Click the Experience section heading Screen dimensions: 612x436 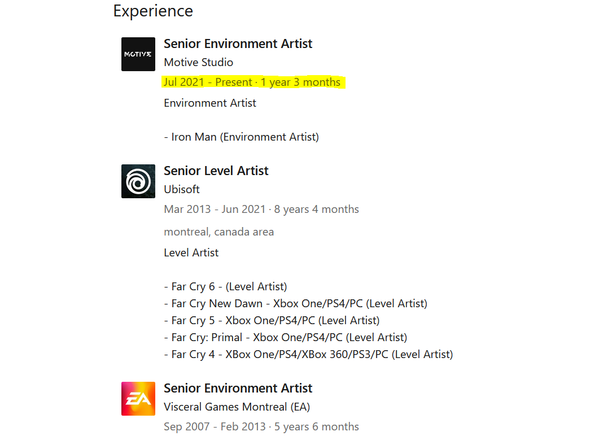(153, 11)
